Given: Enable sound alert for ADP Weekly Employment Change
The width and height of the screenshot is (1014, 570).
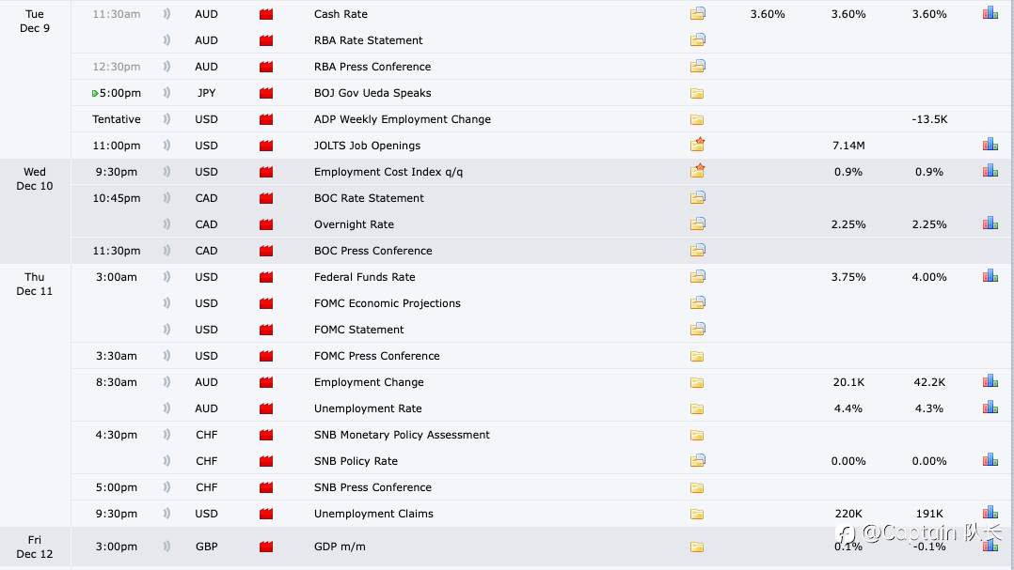Looking at the screenshot, I should click(x=166, y=119).
